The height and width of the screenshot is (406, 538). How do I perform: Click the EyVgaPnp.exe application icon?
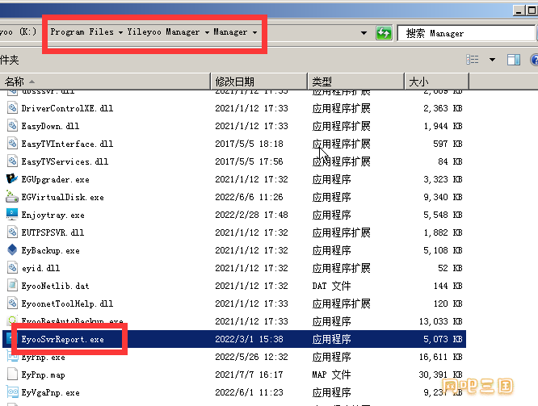point(12,392)
